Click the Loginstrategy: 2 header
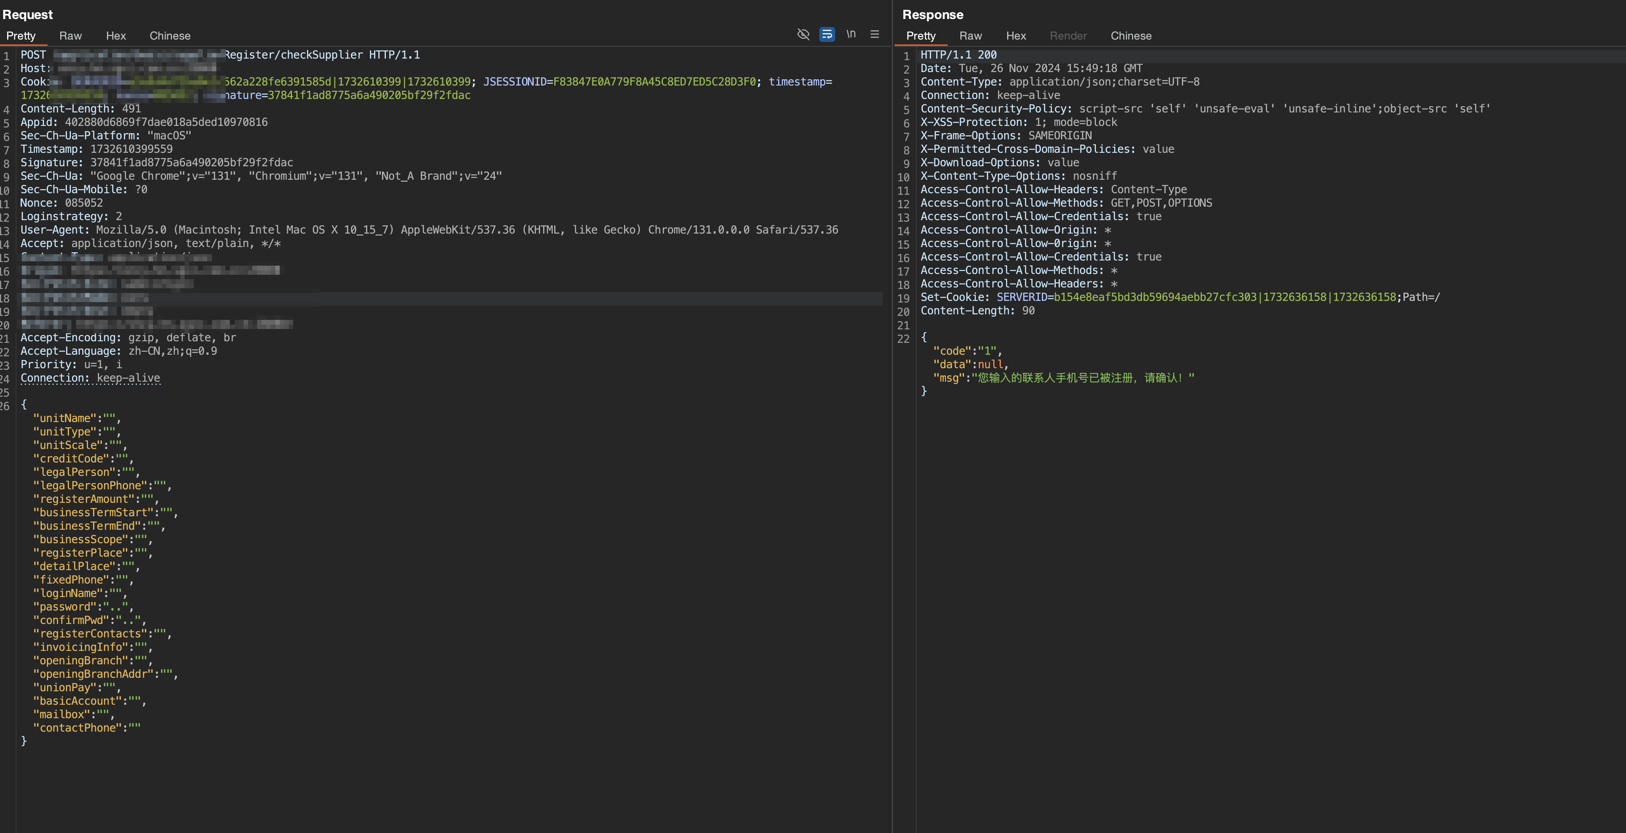Viewport: 1626px width, 833px height. [x=71, y=216]
